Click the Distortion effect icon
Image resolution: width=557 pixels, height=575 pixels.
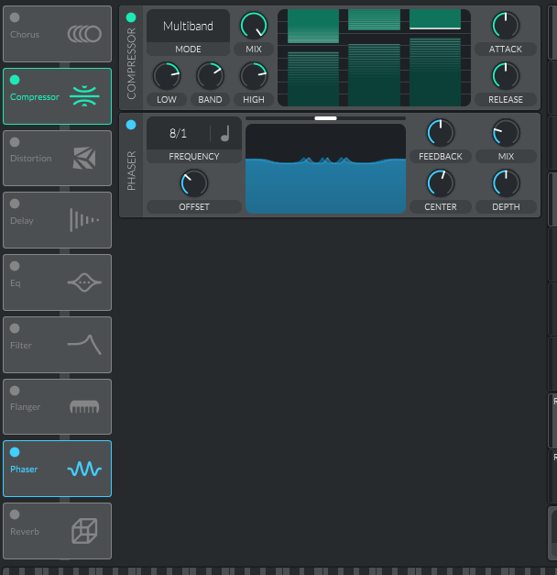click(x=84, y=158)
